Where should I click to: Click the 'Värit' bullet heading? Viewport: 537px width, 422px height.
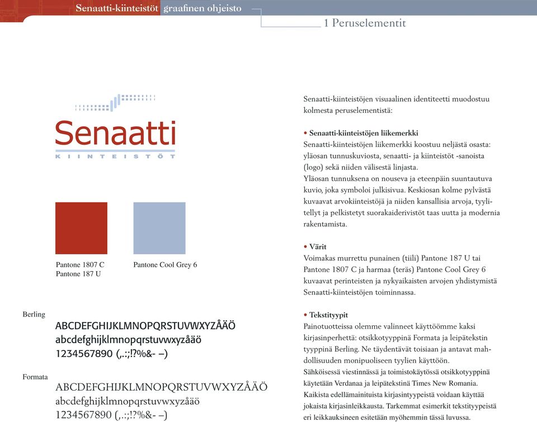[x=318, y=246]
